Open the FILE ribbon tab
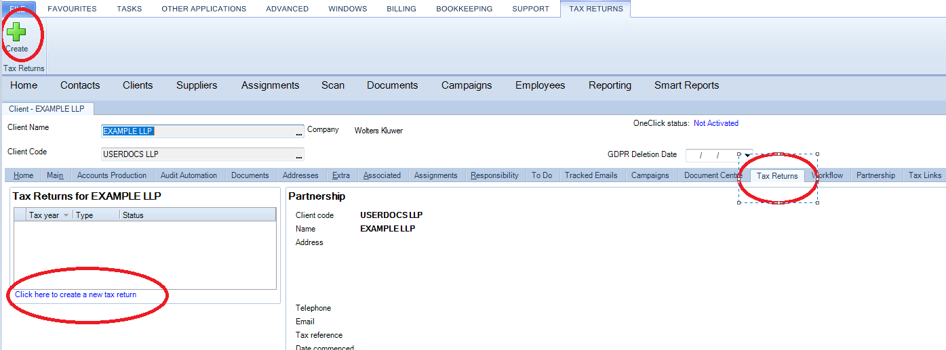946x350 pixels. [x=17, y=9]
